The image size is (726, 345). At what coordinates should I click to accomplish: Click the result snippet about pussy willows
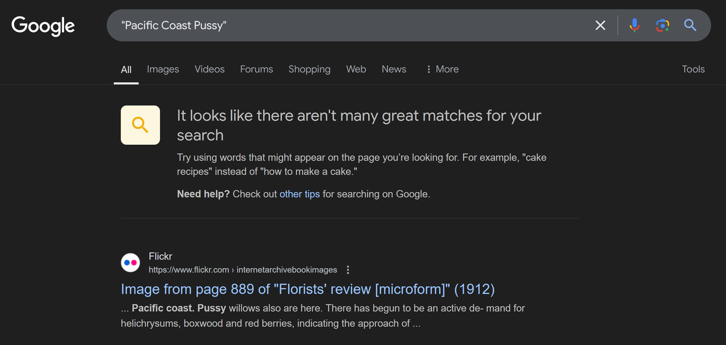click(323, 316)
